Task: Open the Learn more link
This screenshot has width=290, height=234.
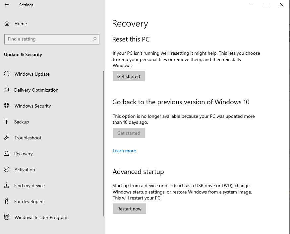Action: [x=124, y=151]
